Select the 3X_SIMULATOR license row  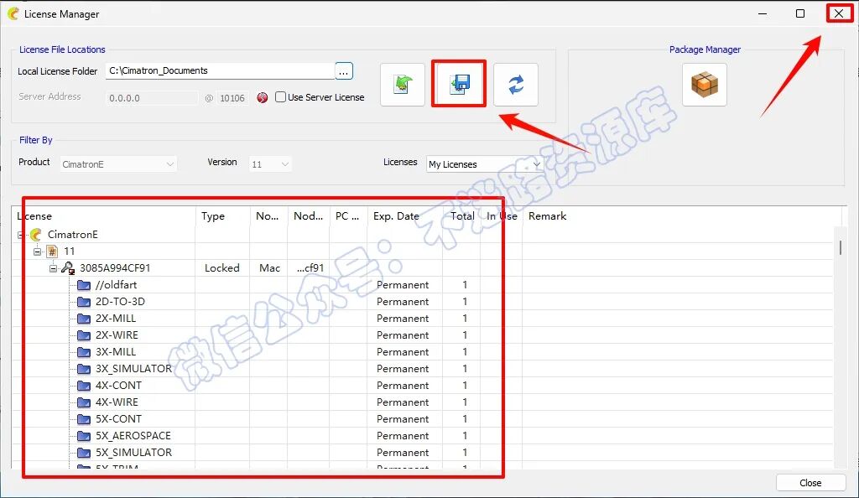pos(133,369)
